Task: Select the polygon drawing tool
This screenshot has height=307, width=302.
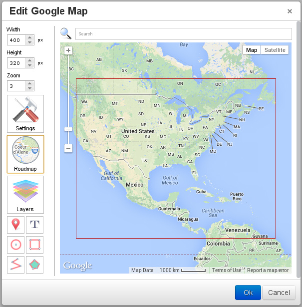Action: 34,265
